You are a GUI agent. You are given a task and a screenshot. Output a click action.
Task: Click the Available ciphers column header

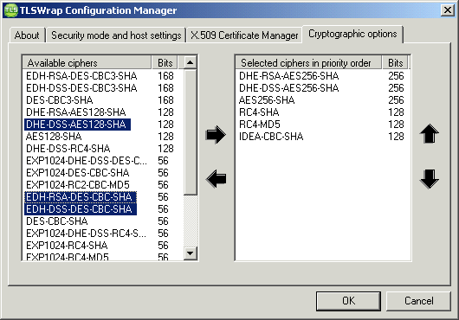click(87, 62)
